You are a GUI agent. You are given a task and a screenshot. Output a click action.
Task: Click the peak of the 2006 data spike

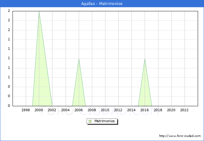point(79,59)
